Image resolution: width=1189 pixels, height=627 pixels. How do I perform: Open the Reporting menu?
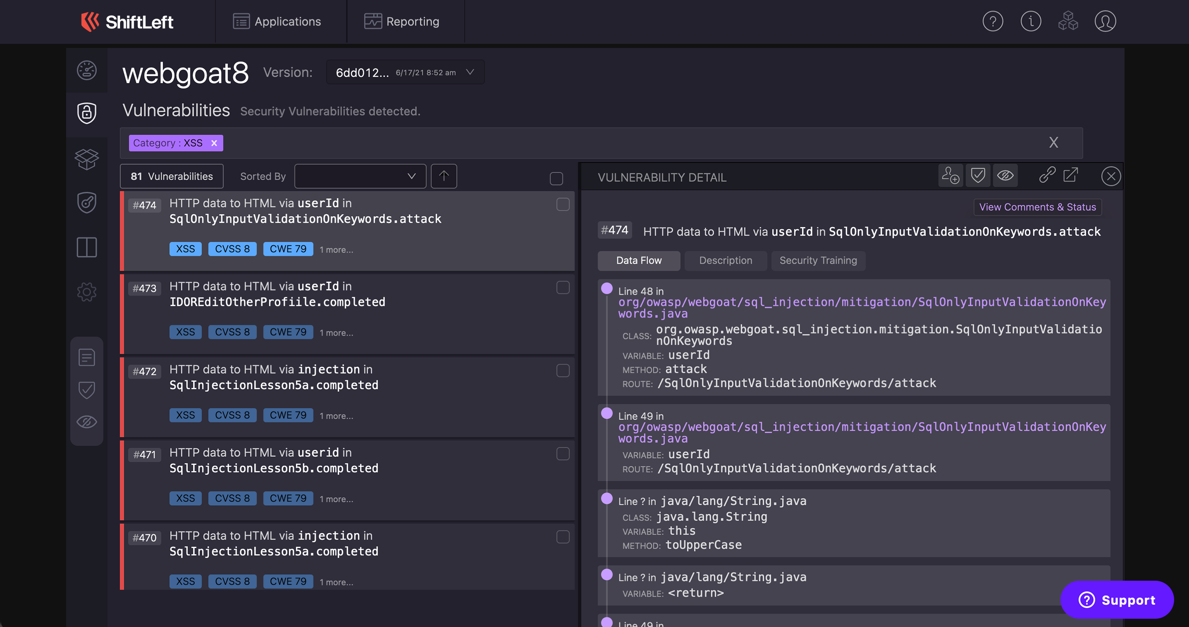402,22
